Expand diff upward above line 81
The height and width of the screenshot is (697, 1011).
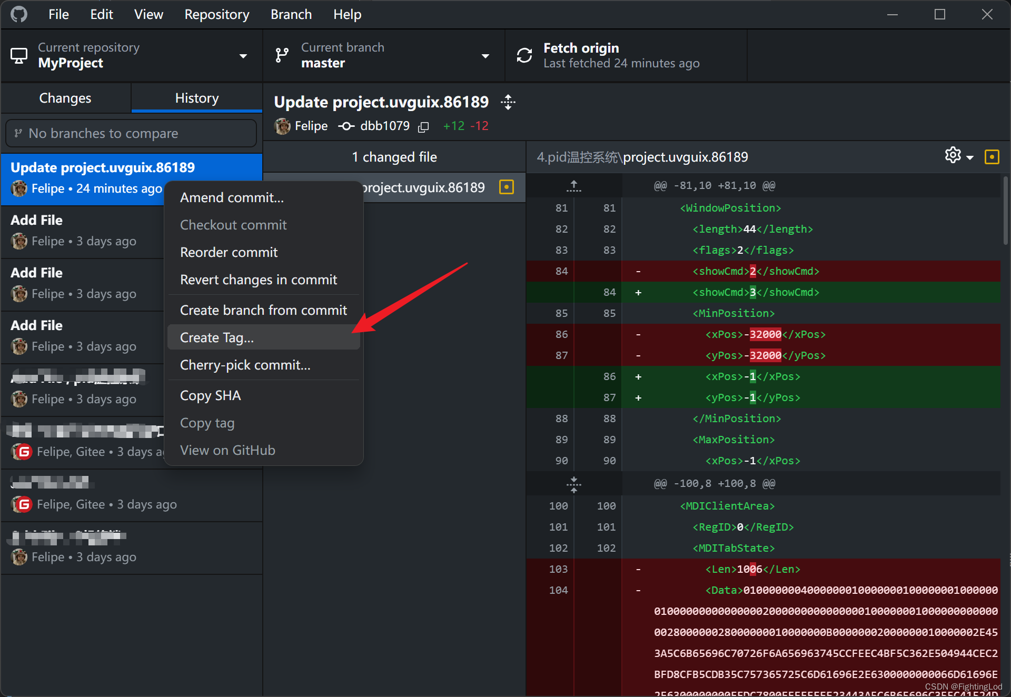(x=573, y=185)
